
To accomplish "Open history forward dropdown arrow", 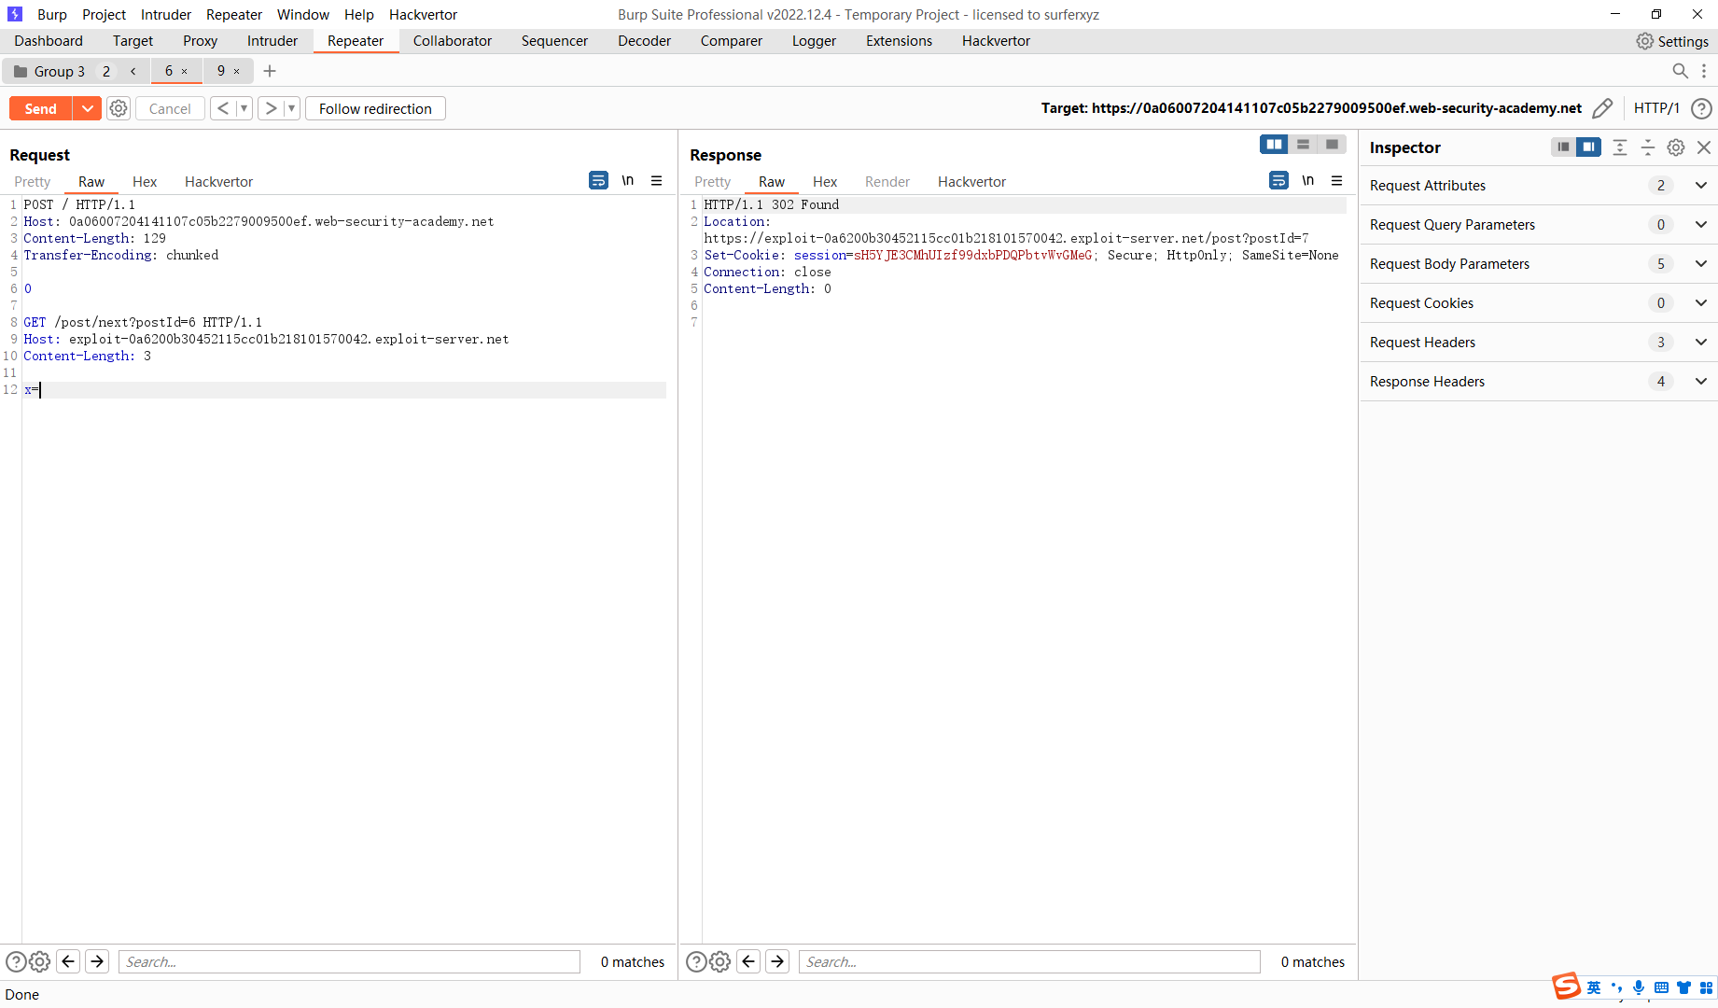I will [292, 108].
